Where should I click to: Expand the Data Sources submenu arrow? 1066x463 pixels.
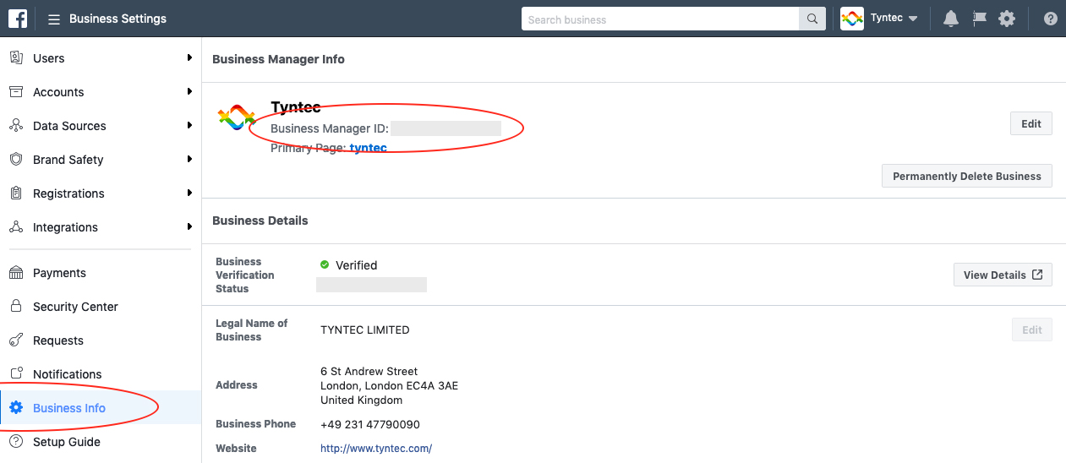pyautogui.click(x=189, y=125)
